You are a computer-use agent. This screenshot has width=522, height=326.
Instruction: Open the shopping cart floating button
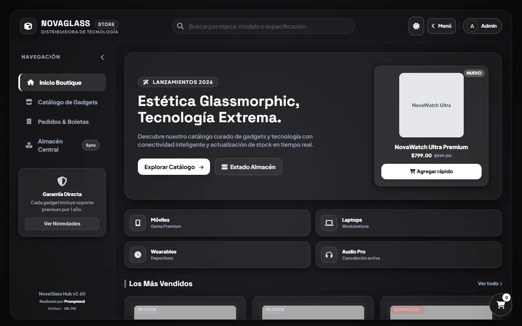[501, 305]
